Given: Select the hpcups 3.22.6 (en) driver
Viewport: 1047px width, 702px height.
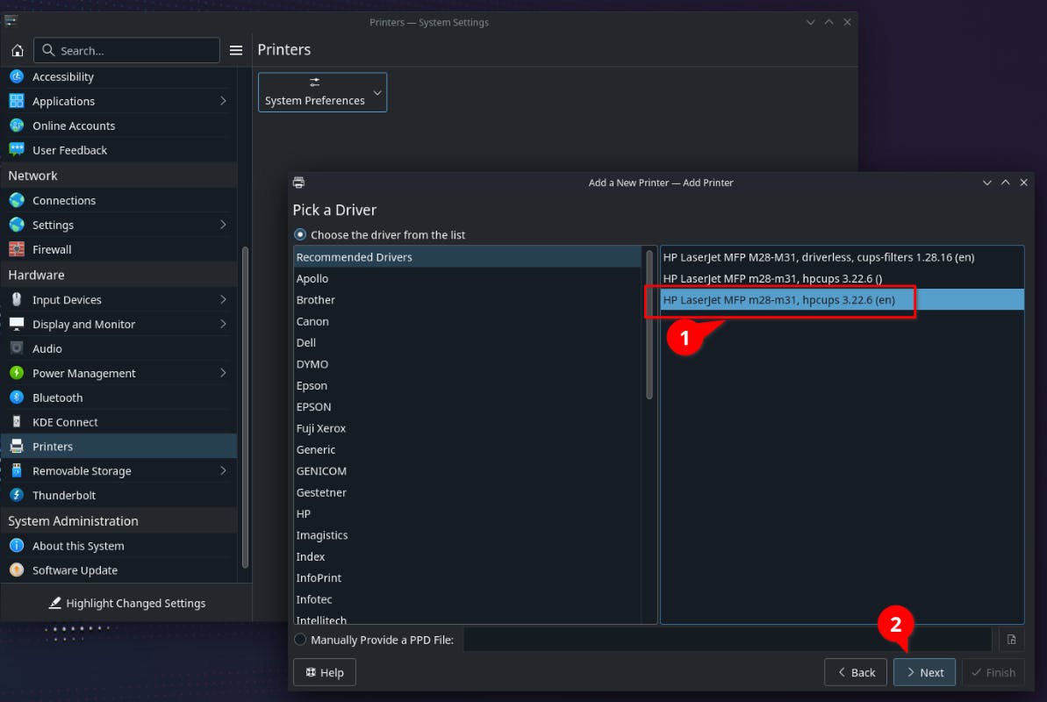Looking at the screenshot, I should coord(842,300).
